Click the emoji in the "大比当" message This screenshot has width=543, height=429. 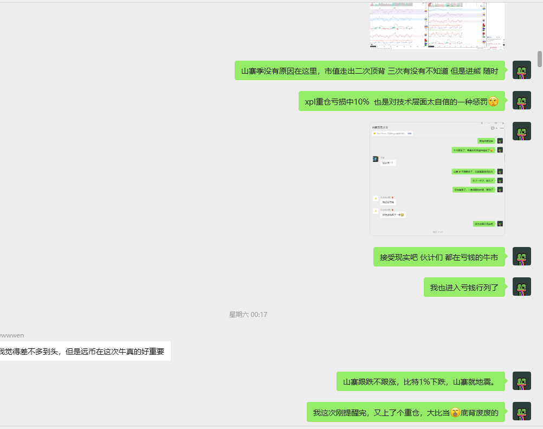click(x=455, y=412)
